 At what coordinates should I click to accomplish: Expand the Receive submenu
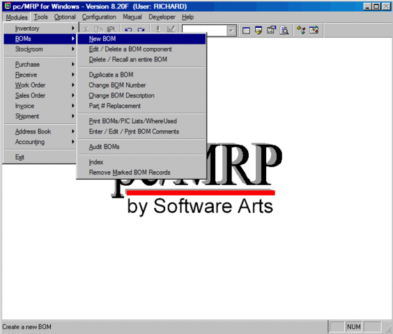(40, 74)
